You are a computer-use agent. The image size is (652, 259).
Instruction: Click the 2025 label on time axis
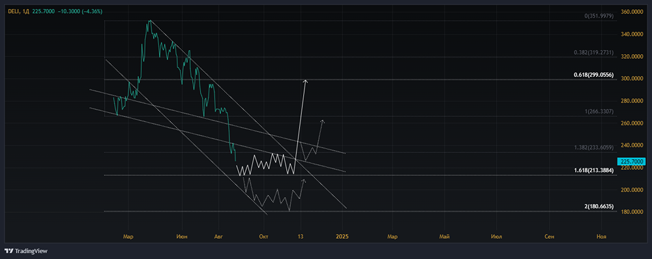click(x=342, y=237)
